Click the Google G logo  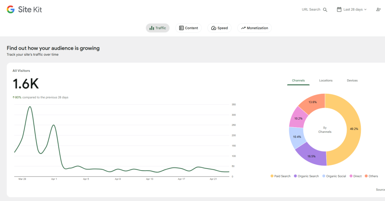pyautogui.click(x=11, y=9)
